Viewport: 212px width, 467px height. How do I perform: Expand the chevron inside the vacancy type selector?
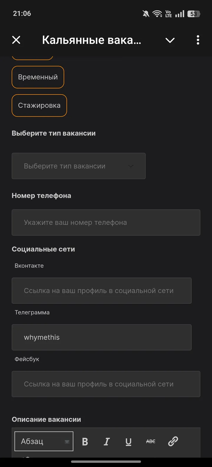(x=130, y=166)
